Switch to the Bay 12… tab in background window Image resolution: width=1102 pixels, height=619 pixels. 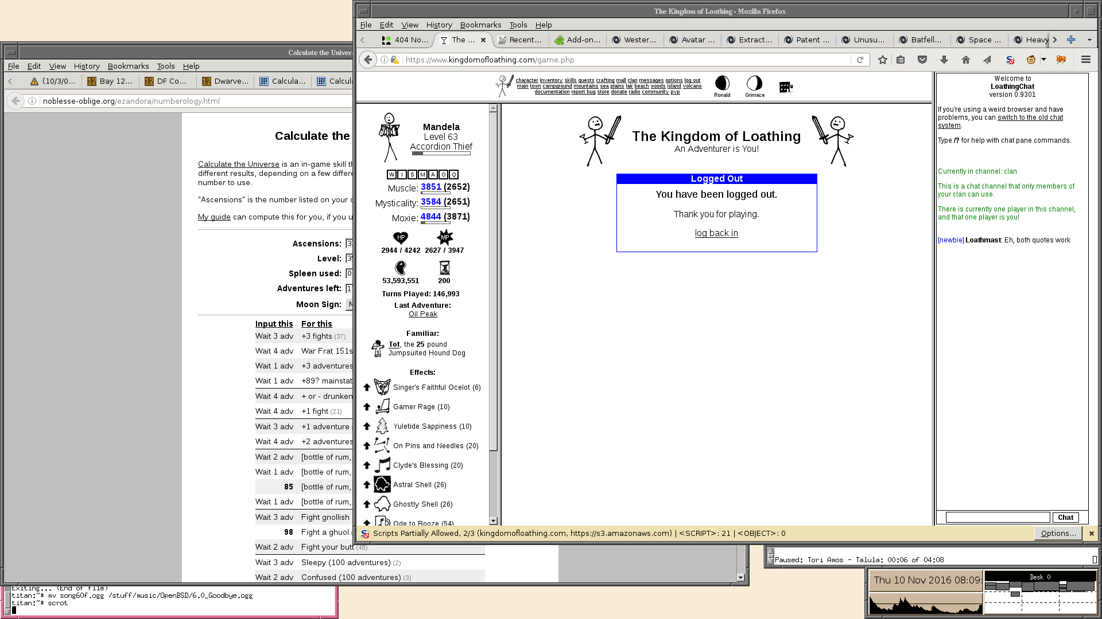coord(110,81)
